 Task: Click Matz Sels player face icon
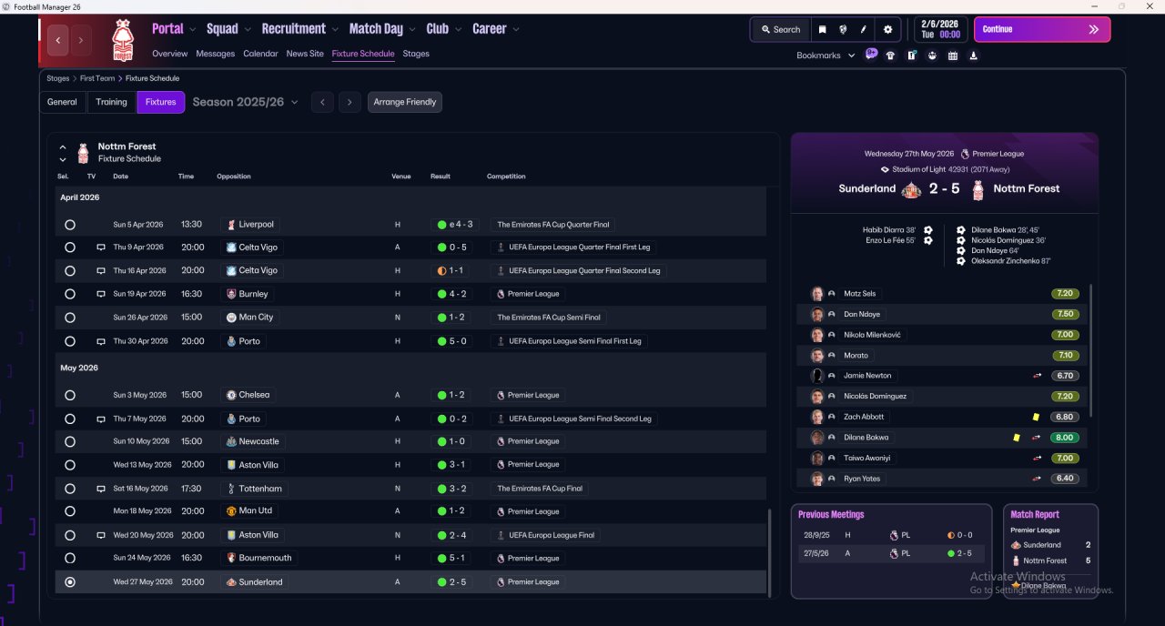(817, 294)
